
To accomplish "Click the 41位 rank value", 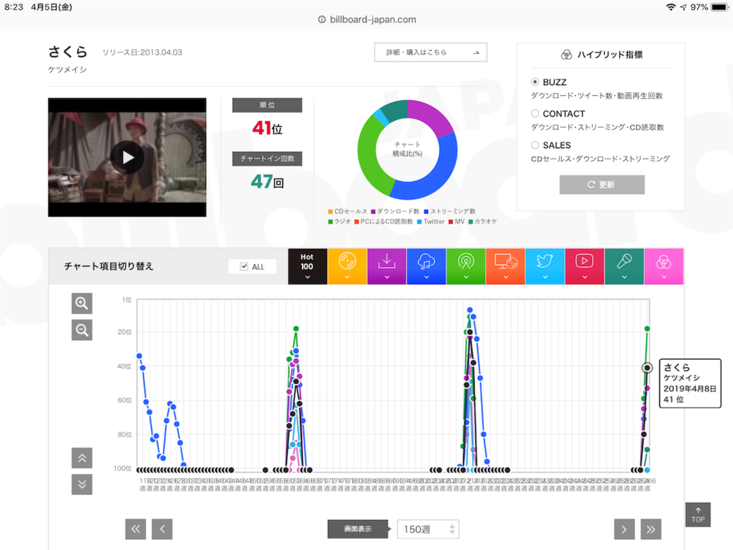I will click(x=267, y=128).
